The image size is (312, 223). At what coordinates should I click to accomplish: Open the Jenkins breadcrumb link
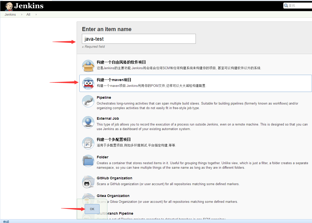[x=10, y=14]
